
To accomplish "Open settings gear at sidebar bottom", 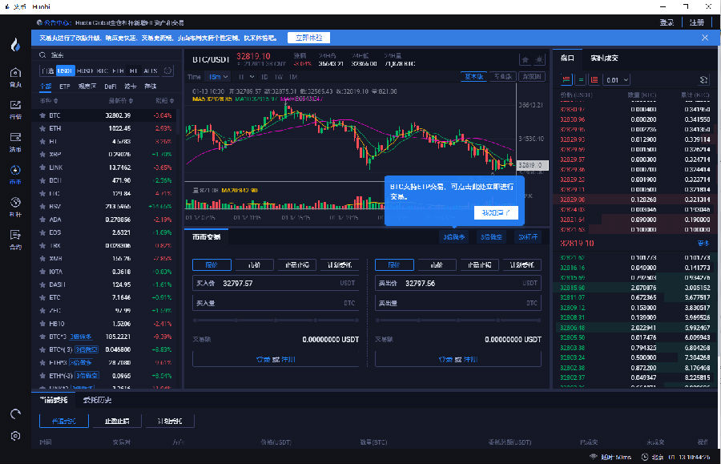I will tap(16, 436).
